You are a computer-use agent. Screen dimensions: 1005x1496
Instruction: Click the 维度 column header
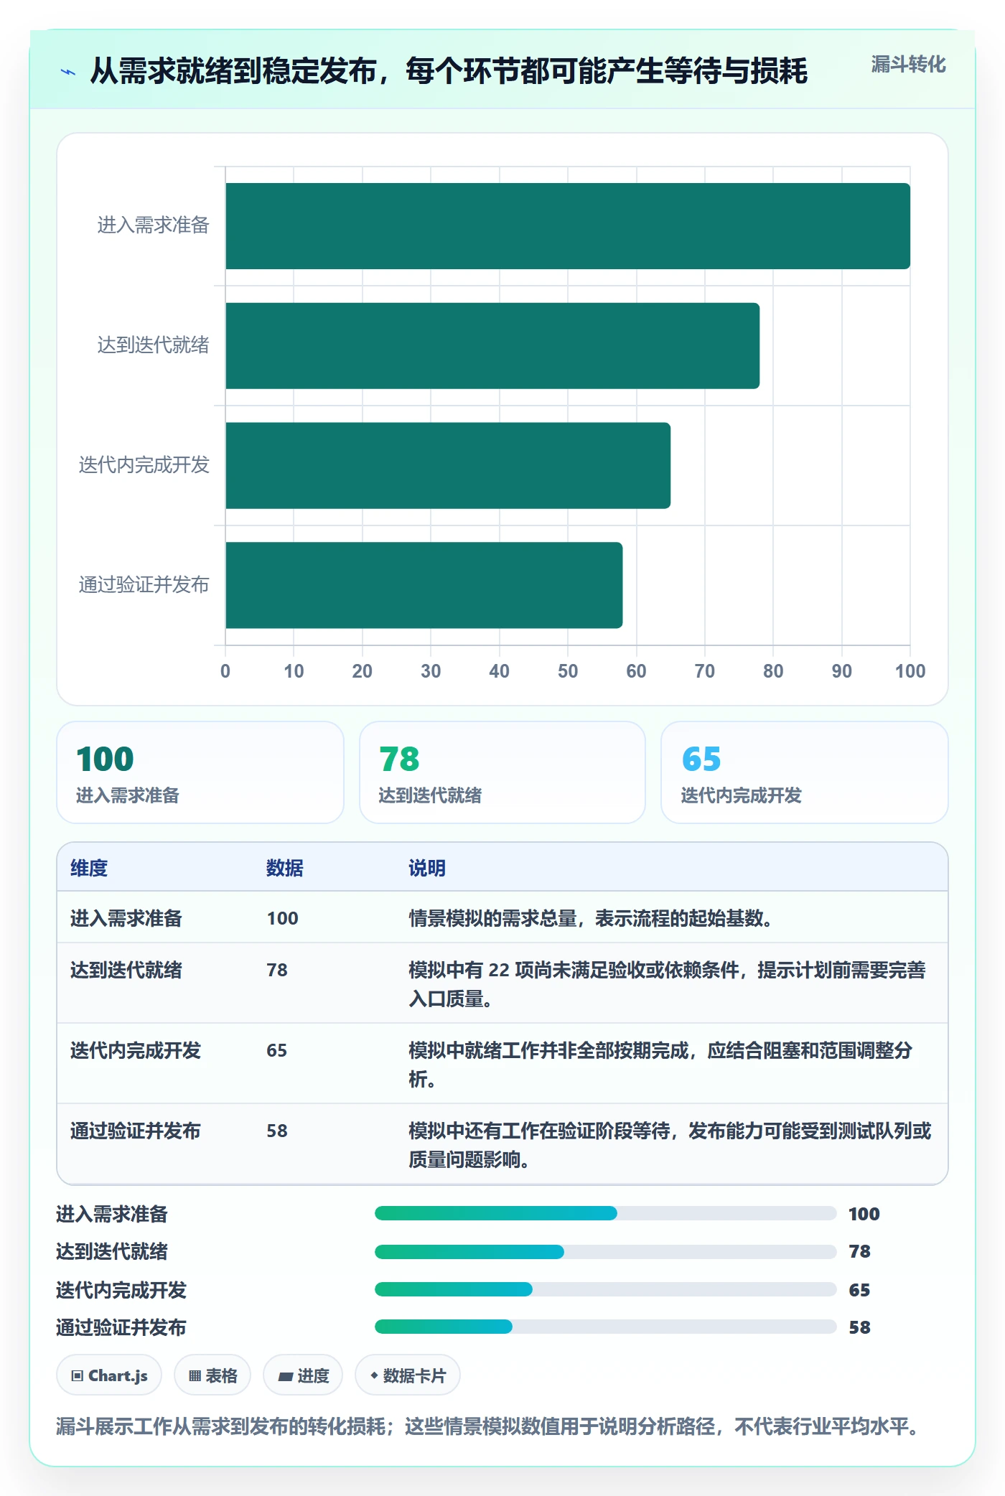(89, 868)
